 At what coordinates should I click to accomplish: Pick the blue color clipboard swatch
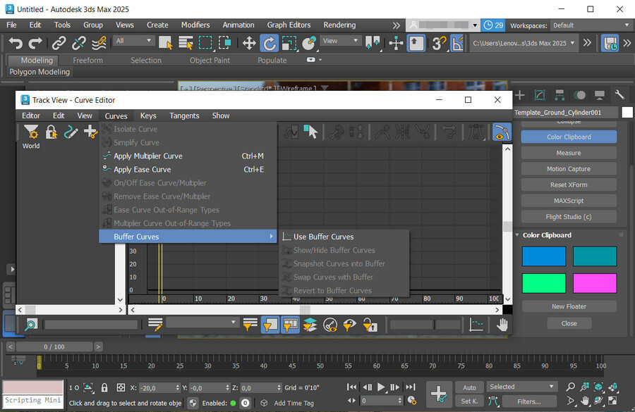coord(543,256)
